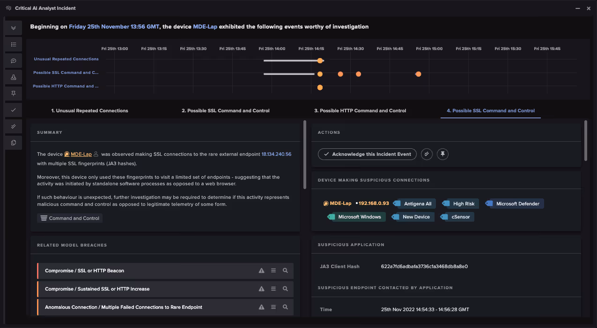Click the warning icon on SSL or HTTP Beacon
Image resolution: width=597 pixels, height=328 pixels.
[x=261, y=271]
